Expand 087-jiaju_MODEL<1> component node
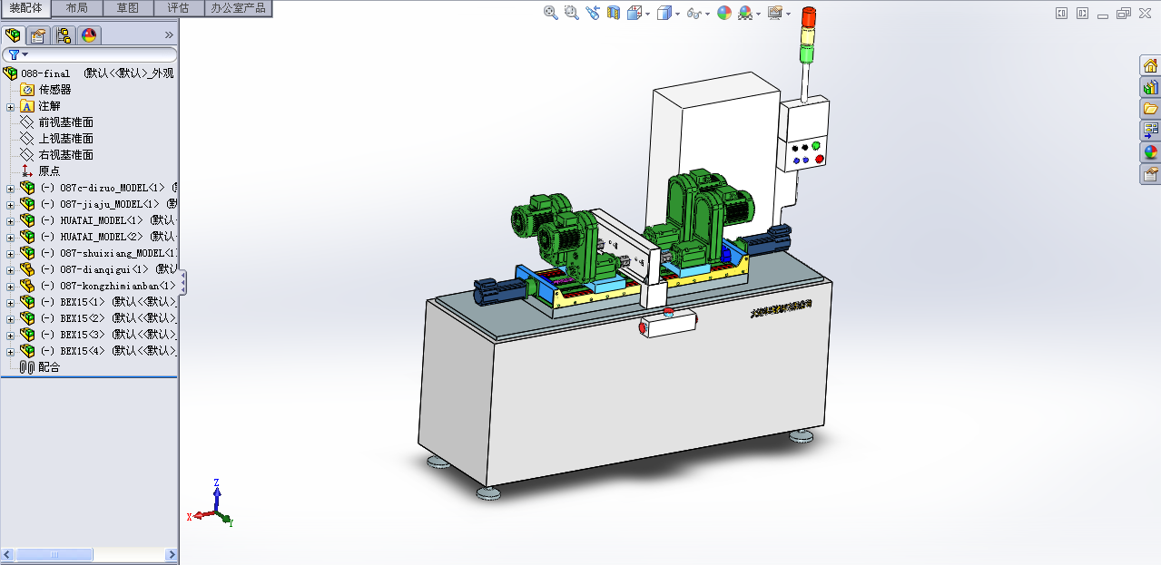Screen dimensions: 1161x565 pos(10,205)
